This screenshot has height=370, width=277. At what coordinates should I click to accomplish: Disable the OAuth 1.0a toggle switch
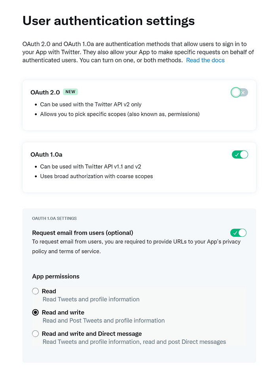pos(240,155)
